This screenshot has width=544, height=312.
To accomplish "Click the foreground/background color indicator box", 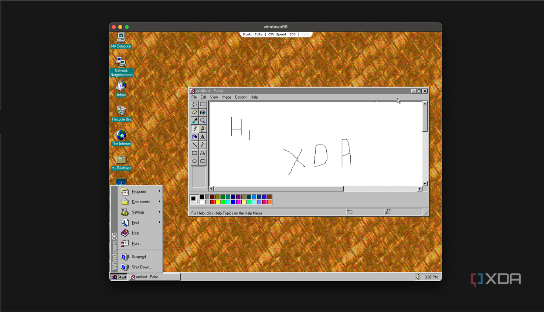I will click(x=194, y=200).
